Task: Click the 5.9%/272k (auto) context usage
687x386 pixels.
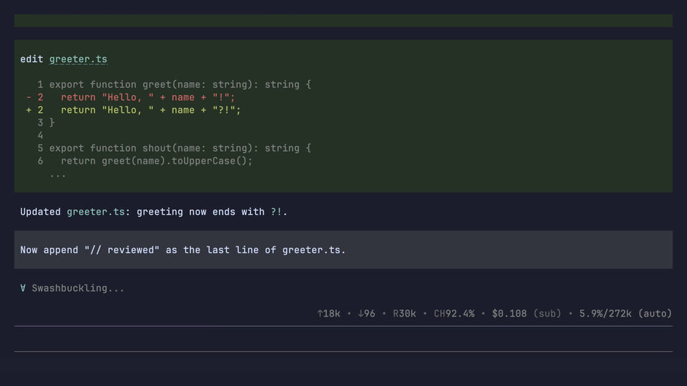Action: pyautogui.click(x=625, y=313)
